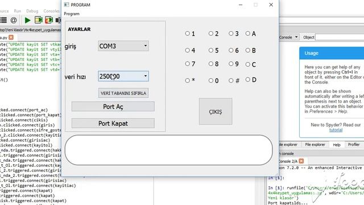Select the hash # radio button
The height and width of the screenshot is (205, 364).
(x=231, y=80)
